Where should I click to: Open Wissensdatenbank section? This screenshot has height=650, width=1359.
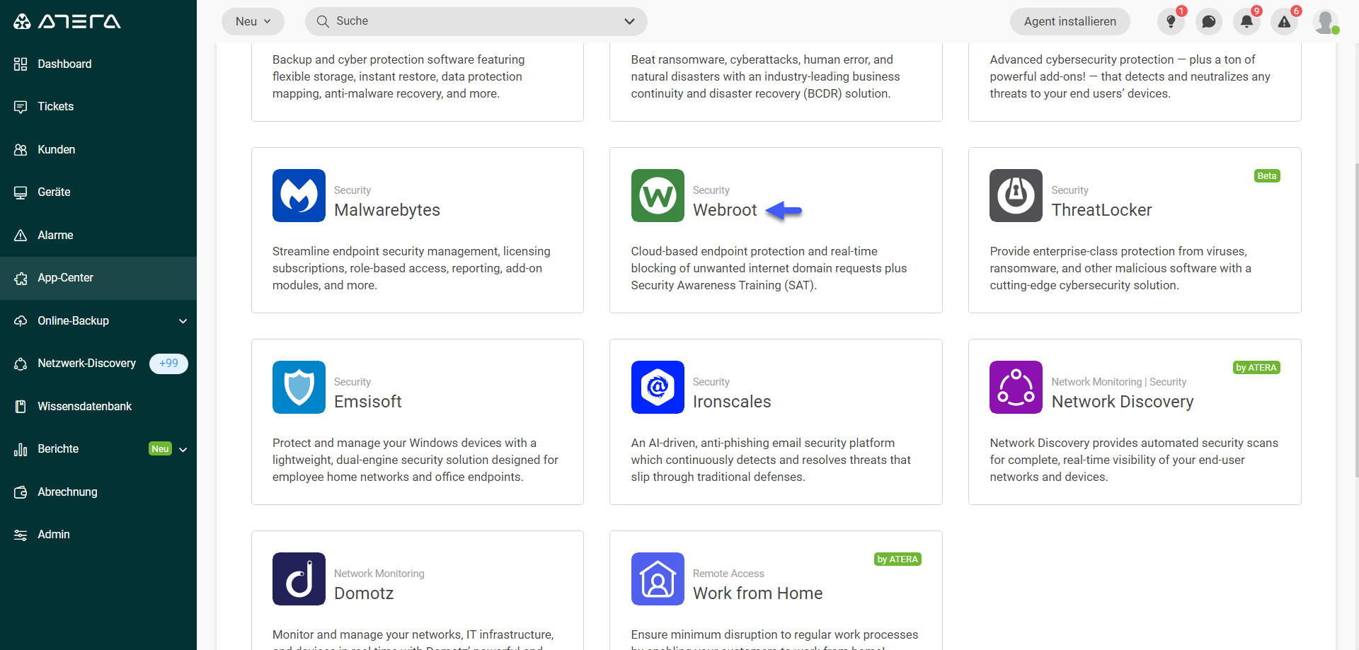tap(84, 407)
